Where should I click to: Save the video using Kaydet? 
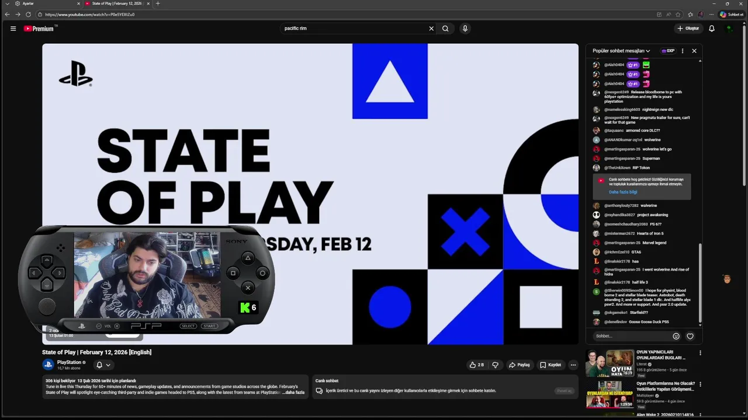tap(550, 365)
